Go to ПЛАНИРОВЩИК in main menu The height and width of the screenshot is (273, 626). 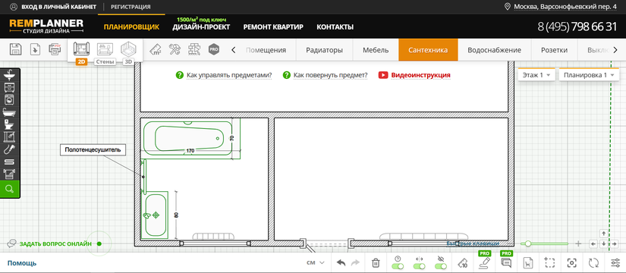point(131,27)
